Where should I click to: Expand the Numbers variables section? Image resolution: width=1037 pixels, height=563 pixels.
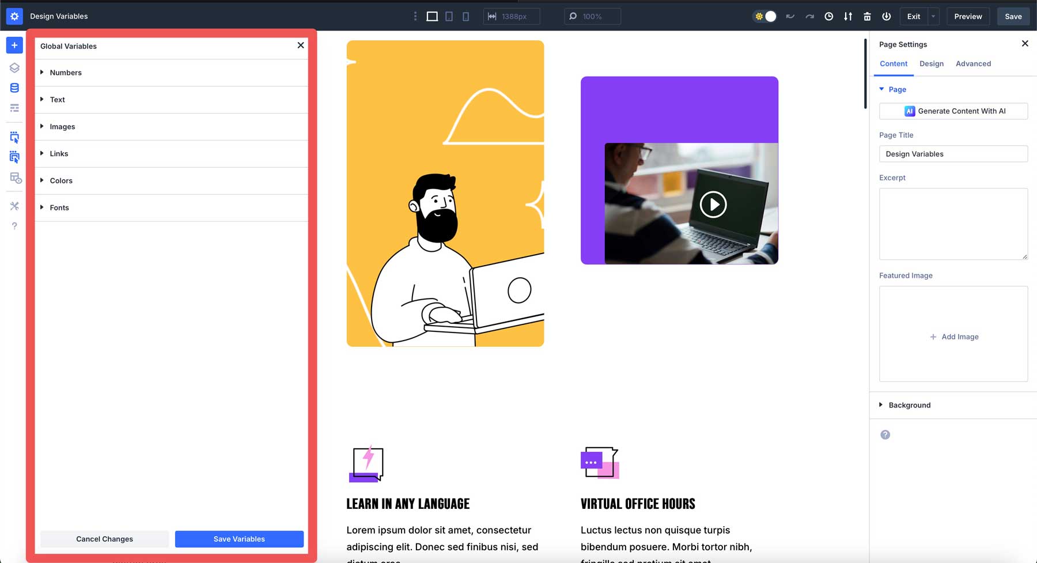pyautogui.click(x=66, y=73)
